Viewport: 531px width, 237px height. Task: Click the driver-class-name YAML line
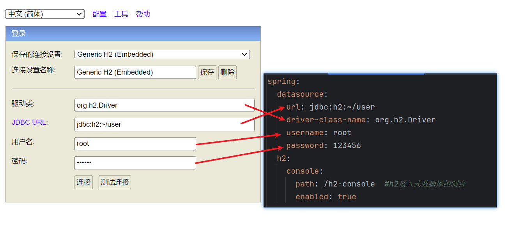361,120
